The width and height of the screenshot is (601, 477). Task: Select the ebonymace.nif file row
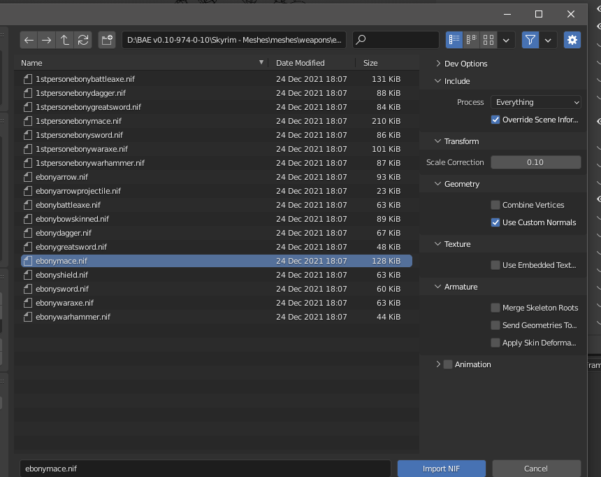tap(217, 261)
